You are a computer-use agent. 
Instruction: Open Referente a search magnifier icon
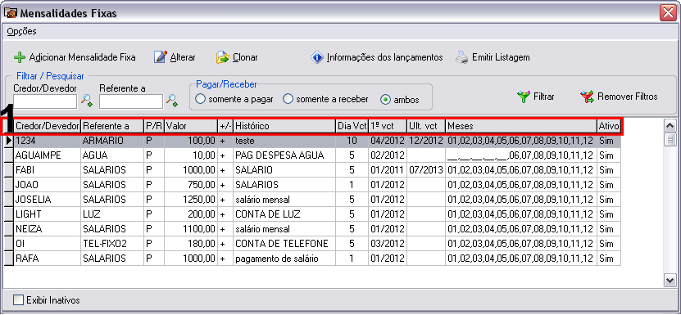click(172, 101)
